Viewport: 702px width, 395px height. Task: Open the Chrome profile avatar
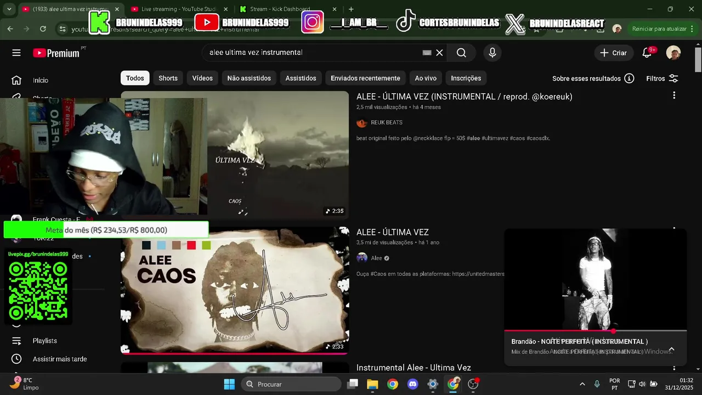(617, 29)
